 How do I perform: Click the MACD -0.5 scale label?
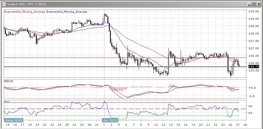252,96
